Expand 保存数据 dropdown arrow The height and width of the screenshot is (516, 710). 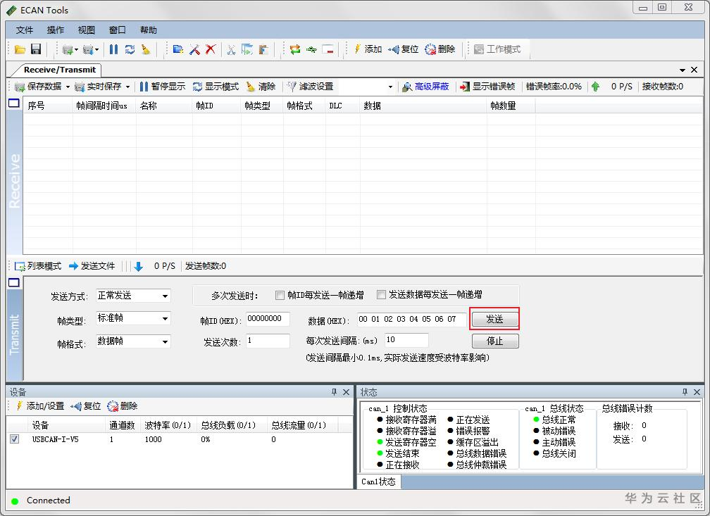pyautogui.click(x=68, y=87)
